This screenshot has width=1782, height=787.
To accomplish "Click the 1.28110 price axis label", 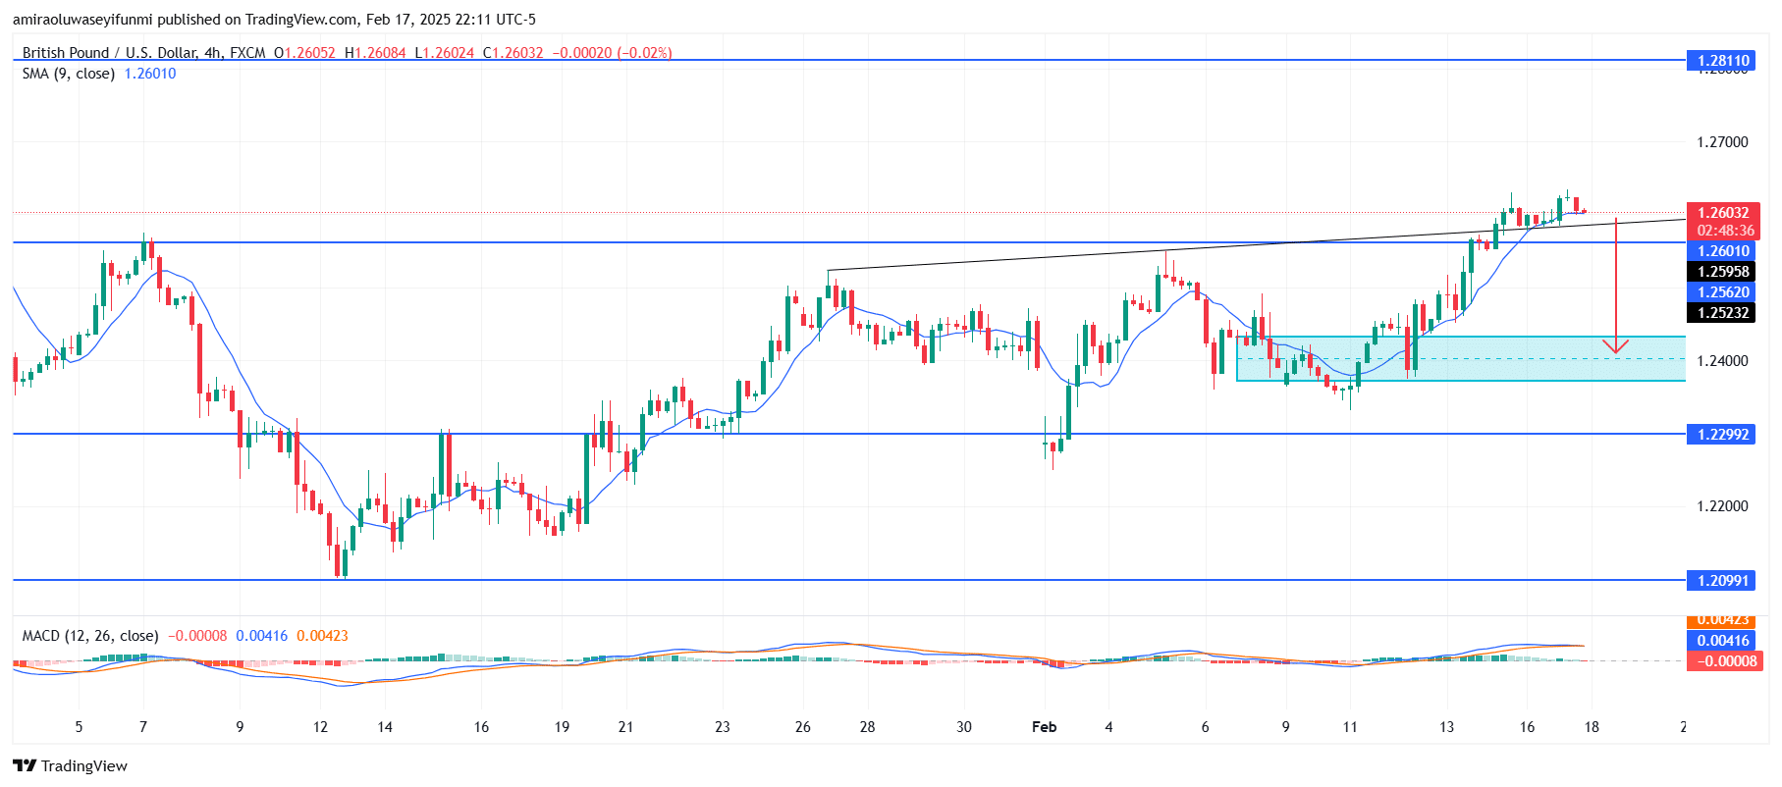I will point(1723,61).
